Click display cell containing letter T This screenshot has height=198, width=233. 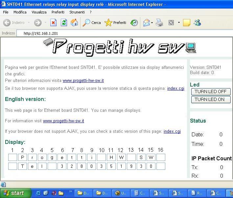coord(22,166)
